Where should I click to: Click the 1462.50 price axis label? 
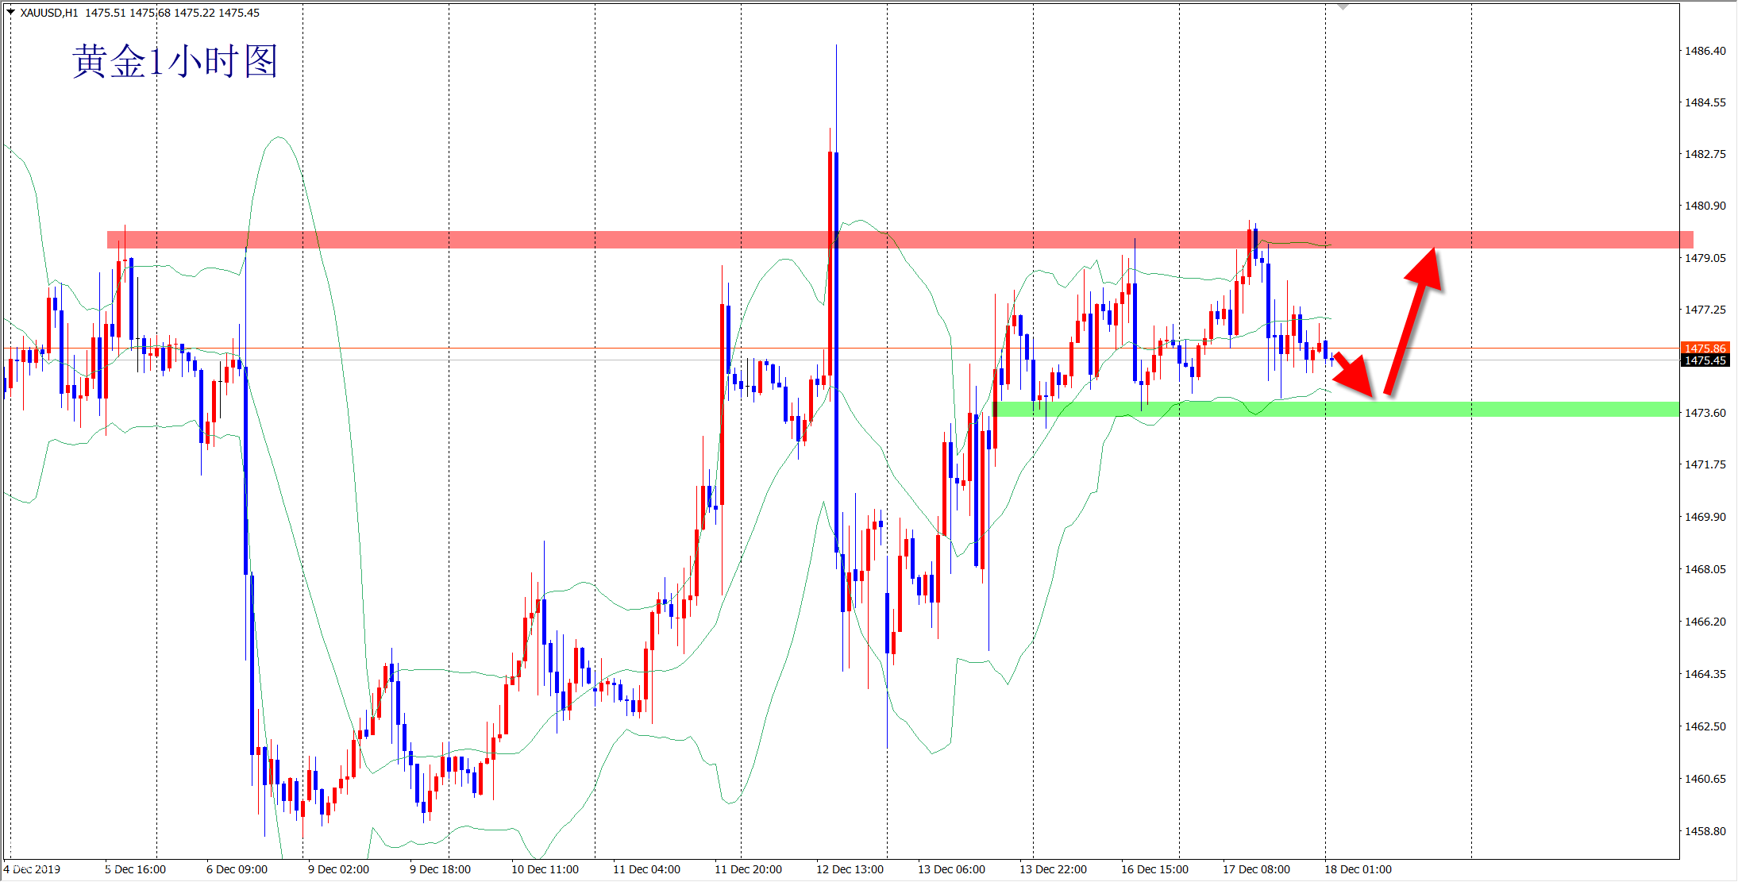[x=1705, y=726]
